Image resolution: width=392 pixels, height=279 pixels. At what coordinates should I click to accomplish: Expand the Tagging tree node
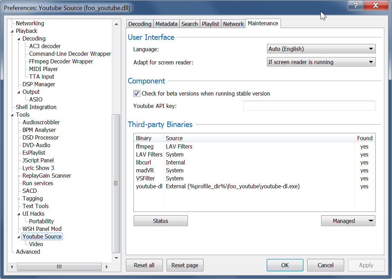pos(19,199)
